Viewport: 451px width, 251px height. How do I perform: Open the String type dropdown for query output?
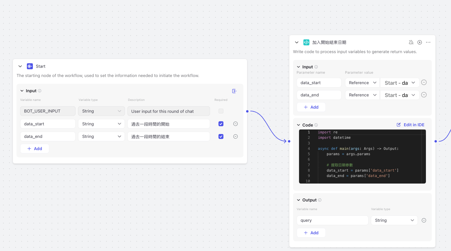(394, 220)
